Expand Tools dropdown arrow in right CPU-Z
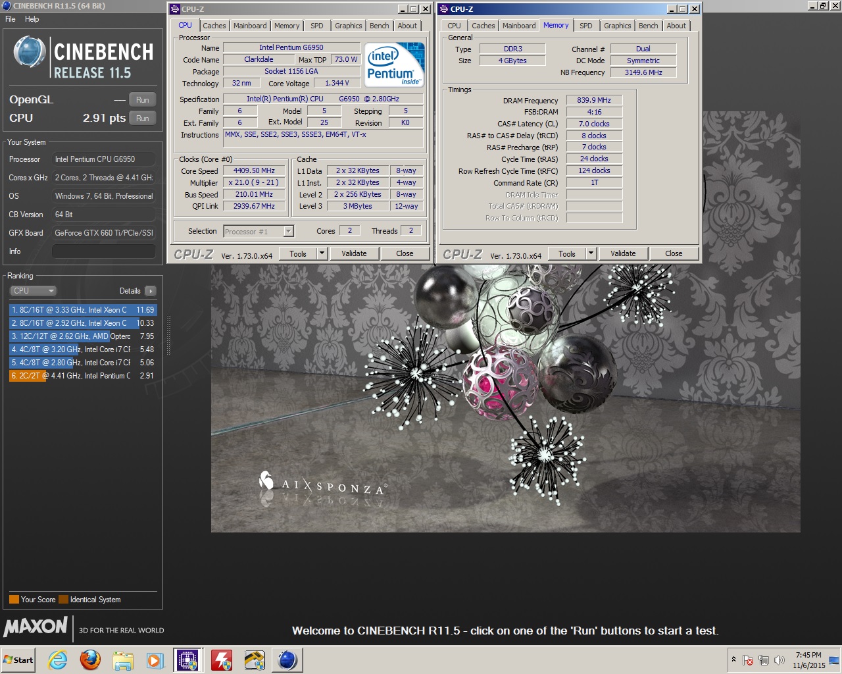Image resolution: width=842 pixels, height=674 pixels. (x=591, y=253)
